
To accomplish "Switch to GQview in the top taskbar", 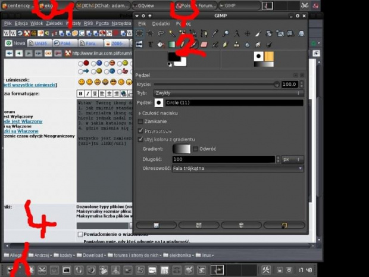I will pyautogui.click(x=152, y=5).
